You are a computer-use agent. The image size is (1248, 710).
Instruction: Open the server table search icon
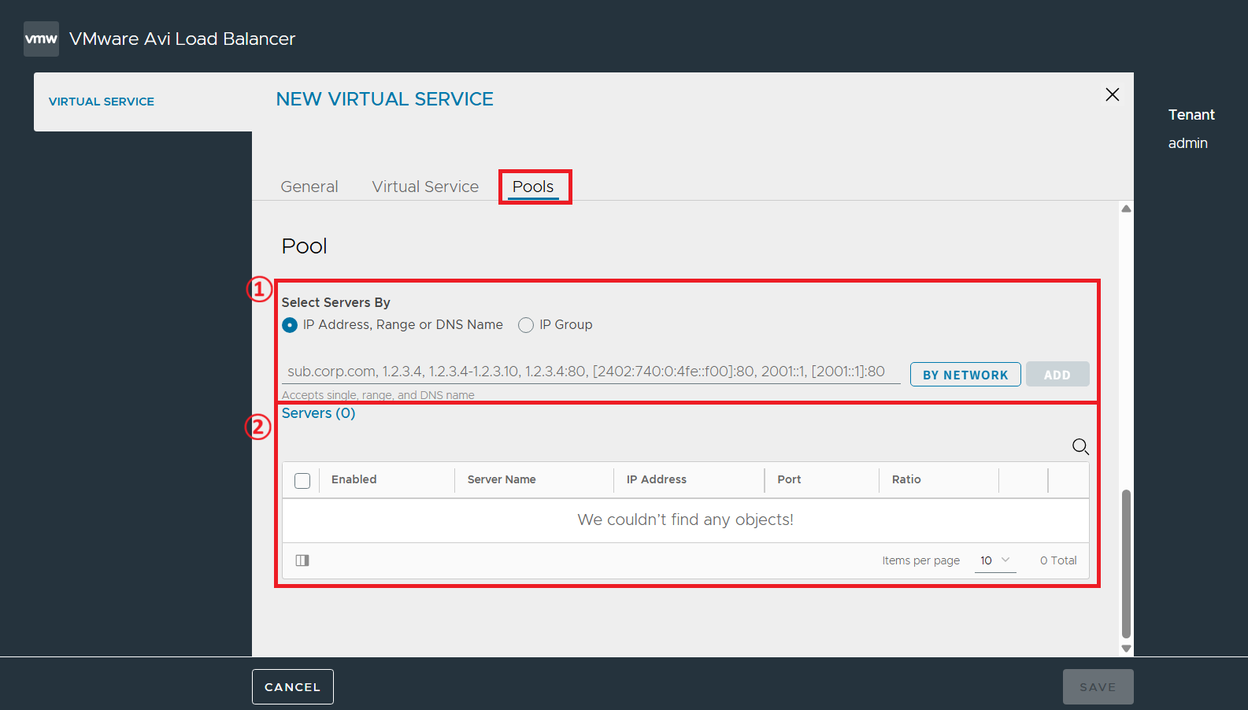point(1080,447)
